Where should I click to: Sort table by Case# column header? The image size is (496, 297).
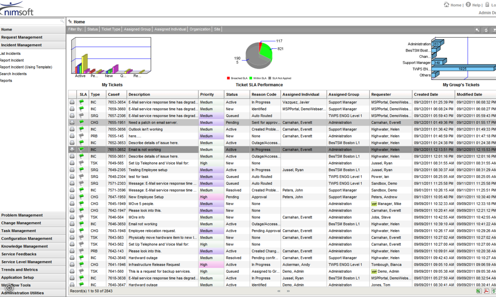coord(117,94)
